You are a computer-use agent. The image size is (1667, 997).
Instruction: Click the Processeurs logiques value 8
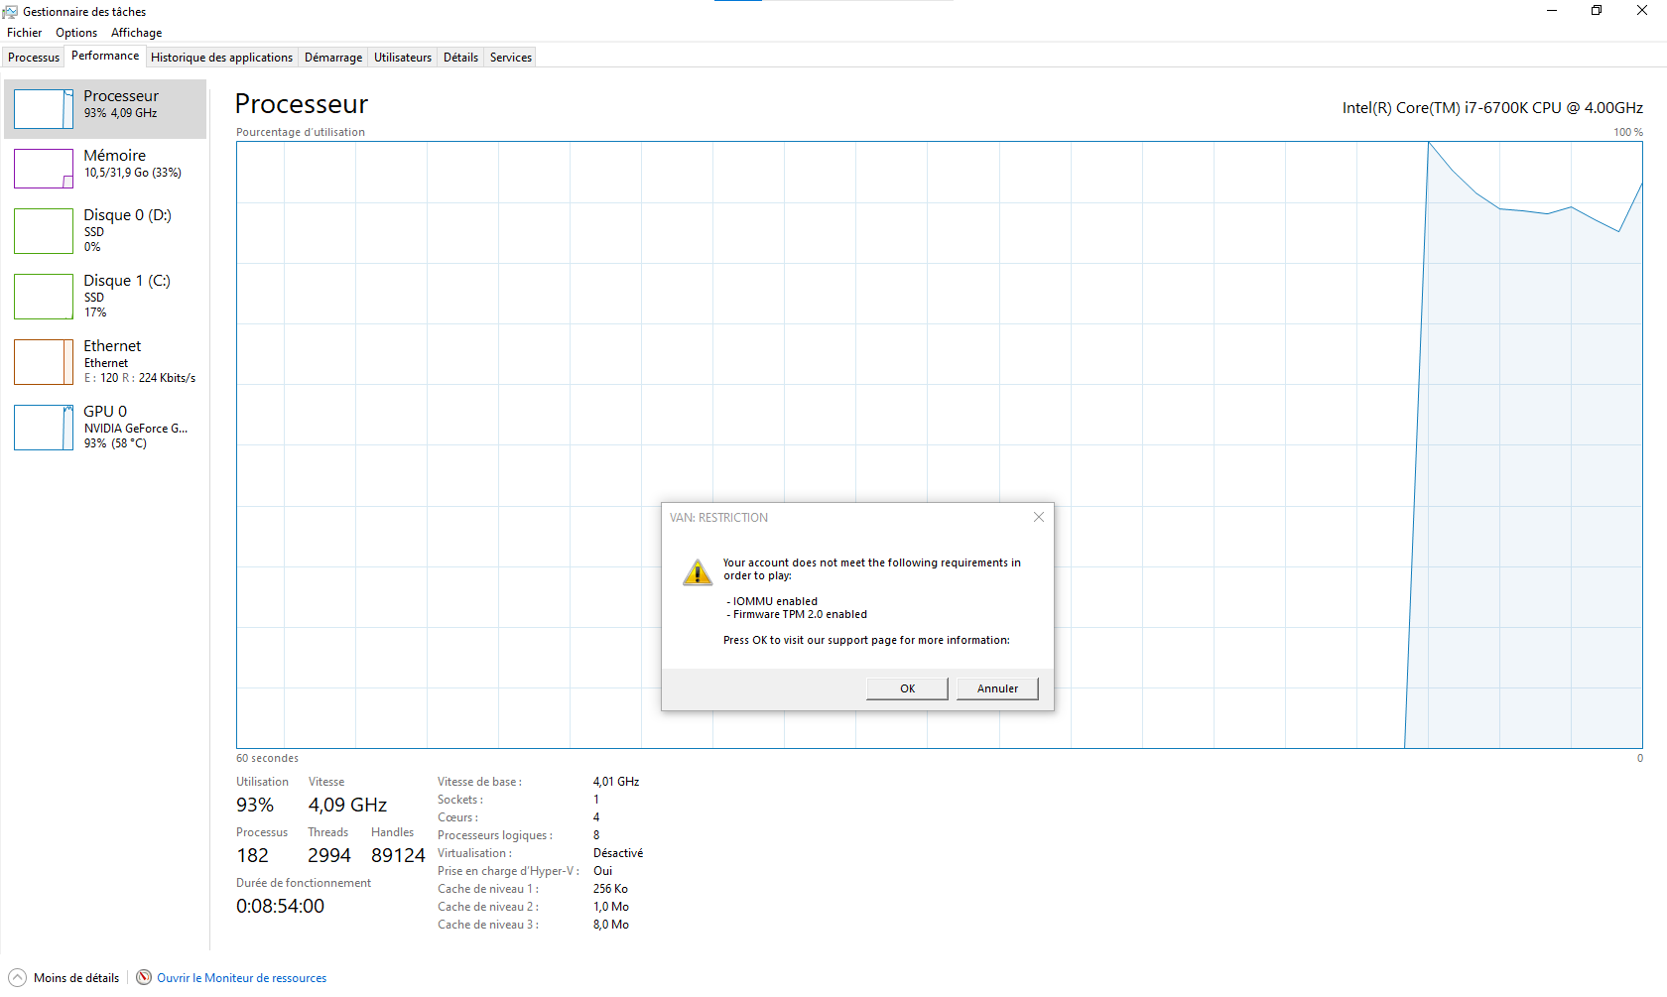596,835
